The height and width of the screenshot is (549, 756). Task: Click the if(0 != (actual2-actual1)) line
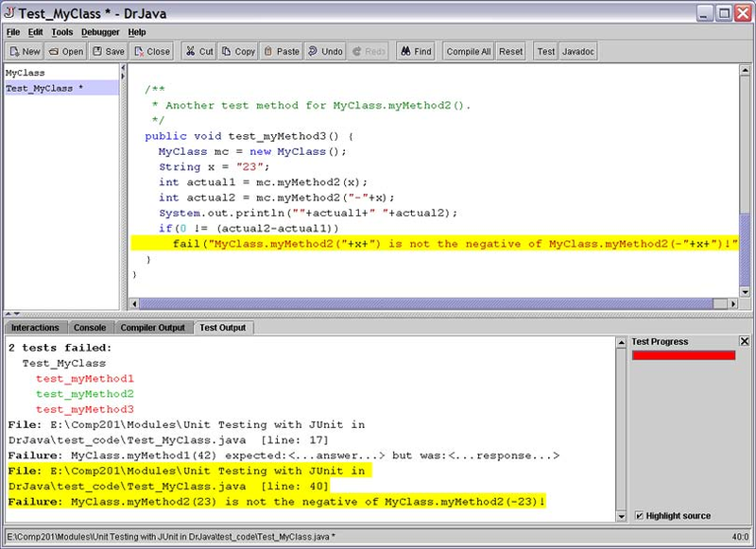tap(249, 229)
